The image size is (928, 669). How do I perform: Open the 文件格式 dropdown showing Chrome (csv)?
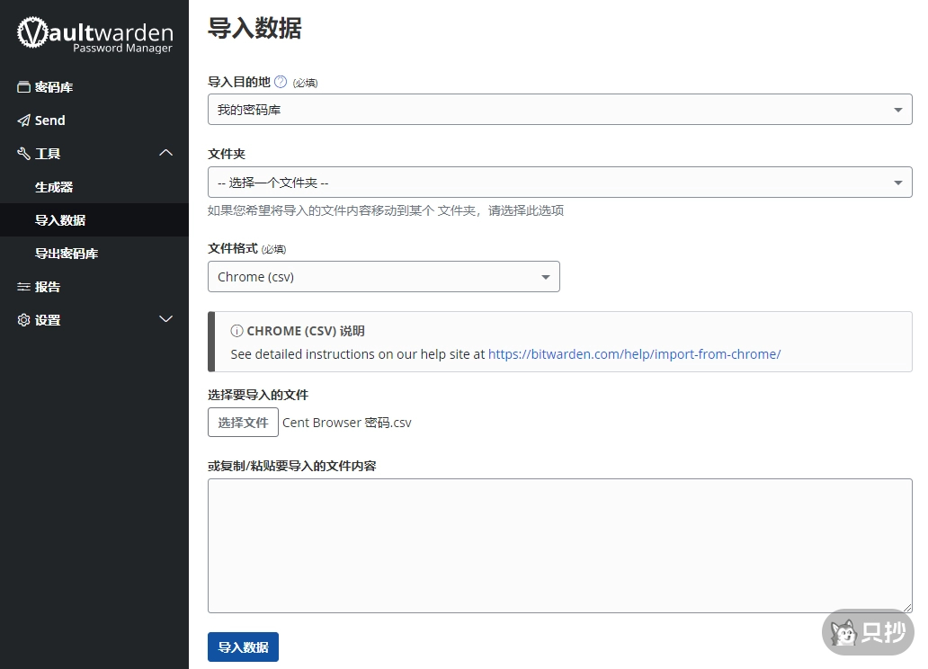point(383,277)
